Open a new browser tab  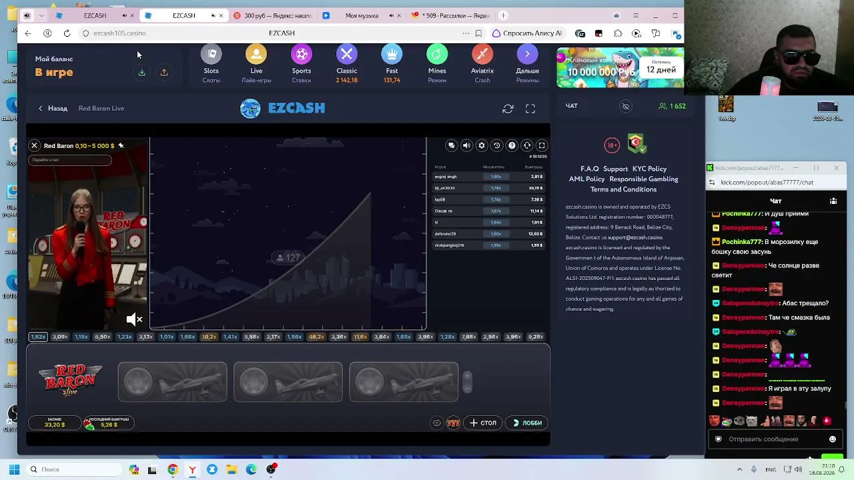coord(504,15)
